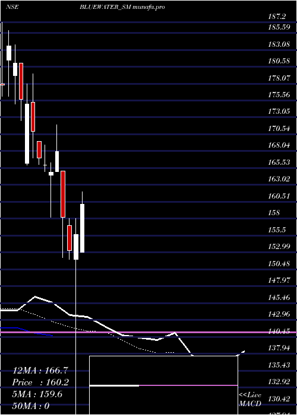
Task: Click the Price : 160.2 readout
Action: tap(41, 382)
